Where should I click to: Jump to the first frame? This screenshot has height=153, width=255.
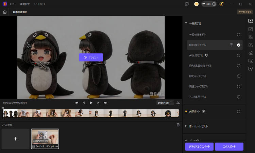76,103
